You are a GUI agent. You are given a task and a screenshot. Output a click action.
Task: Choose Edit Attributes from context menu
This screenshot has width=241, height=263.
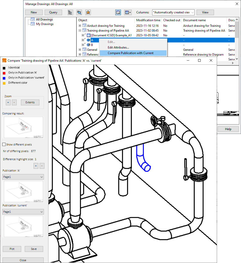(x=118, y=47)
